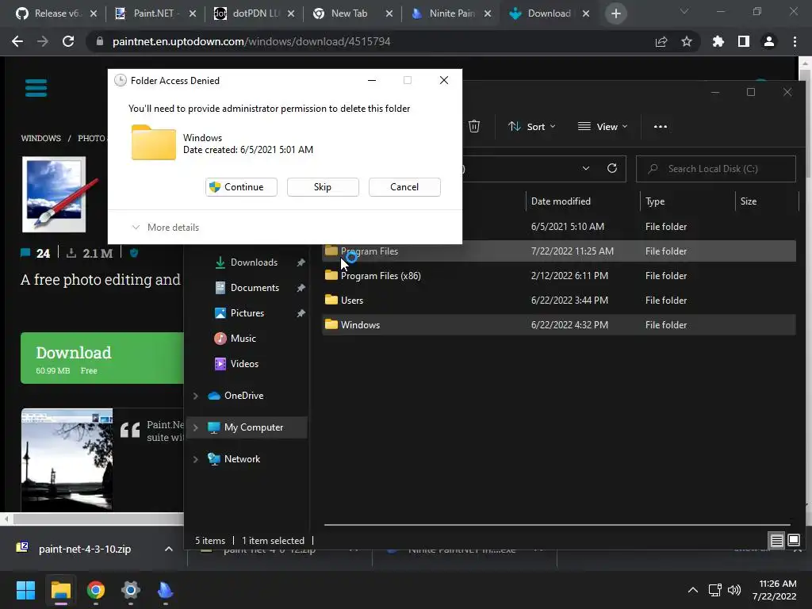Expand More details in the dialog
This screenshot has width=812, height=609.
pos(166,228)
